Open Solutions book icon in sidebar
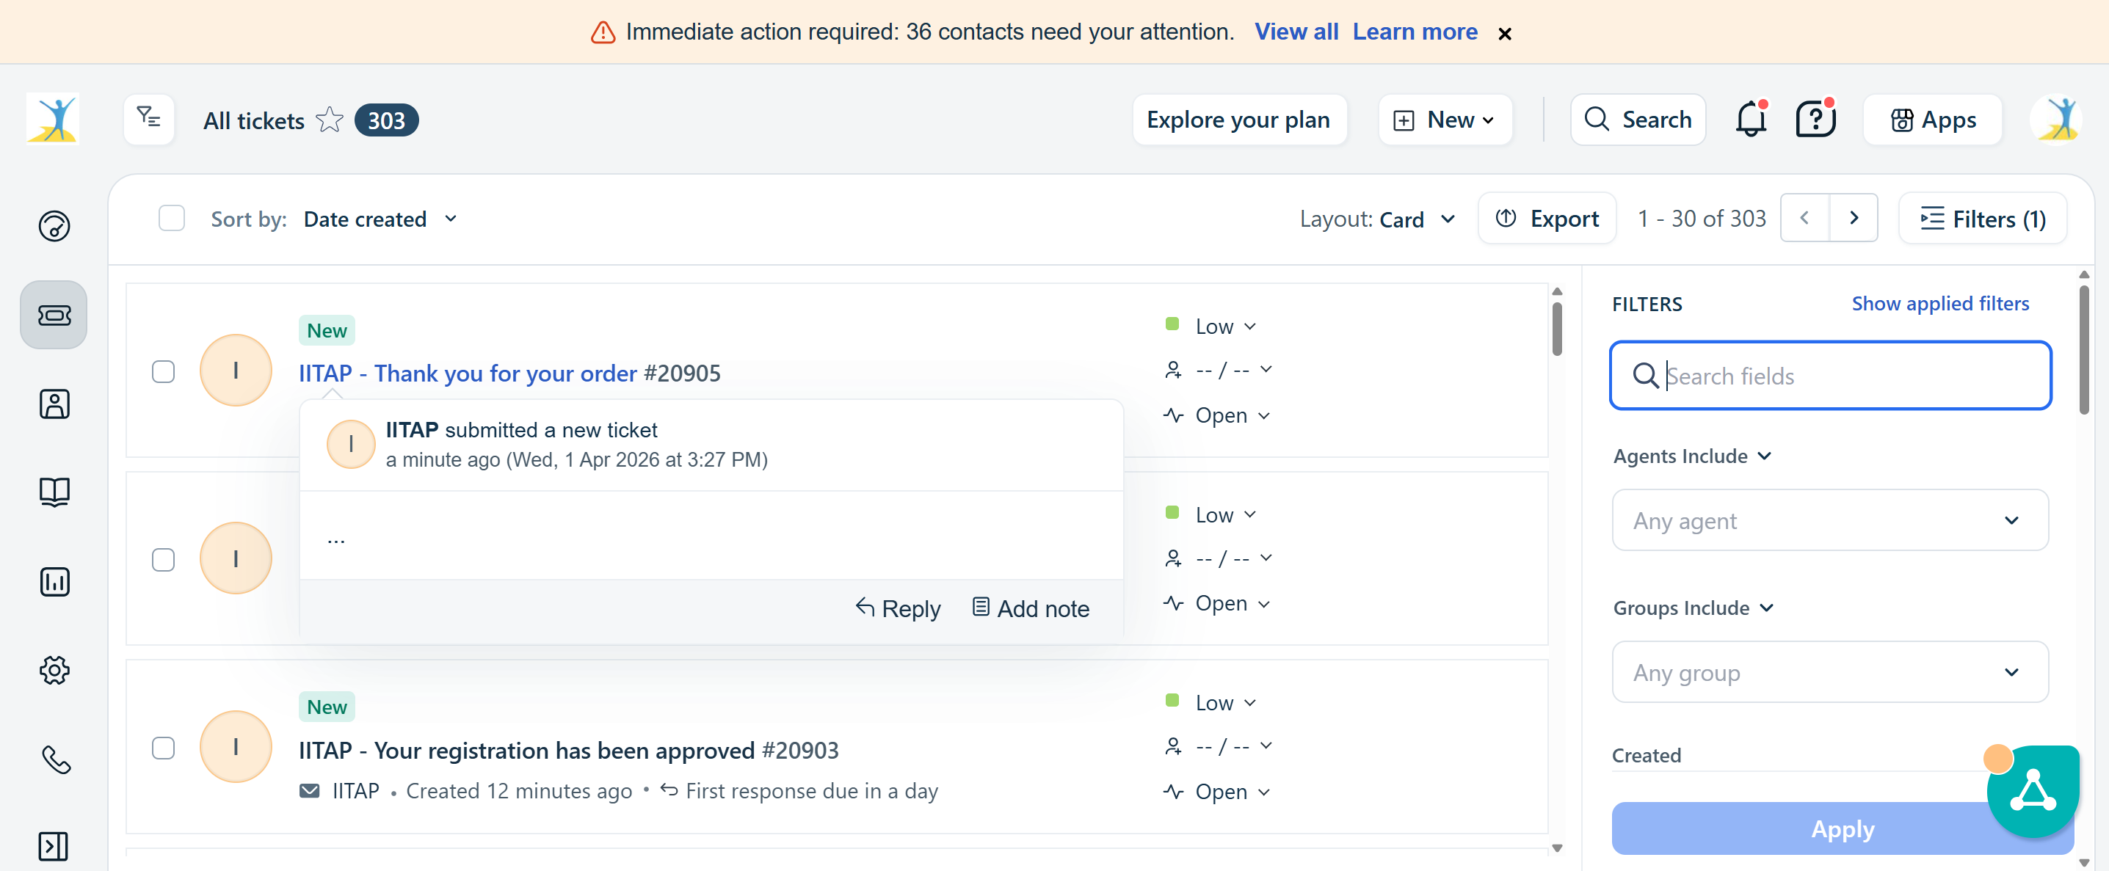 (x=54, y=492)
